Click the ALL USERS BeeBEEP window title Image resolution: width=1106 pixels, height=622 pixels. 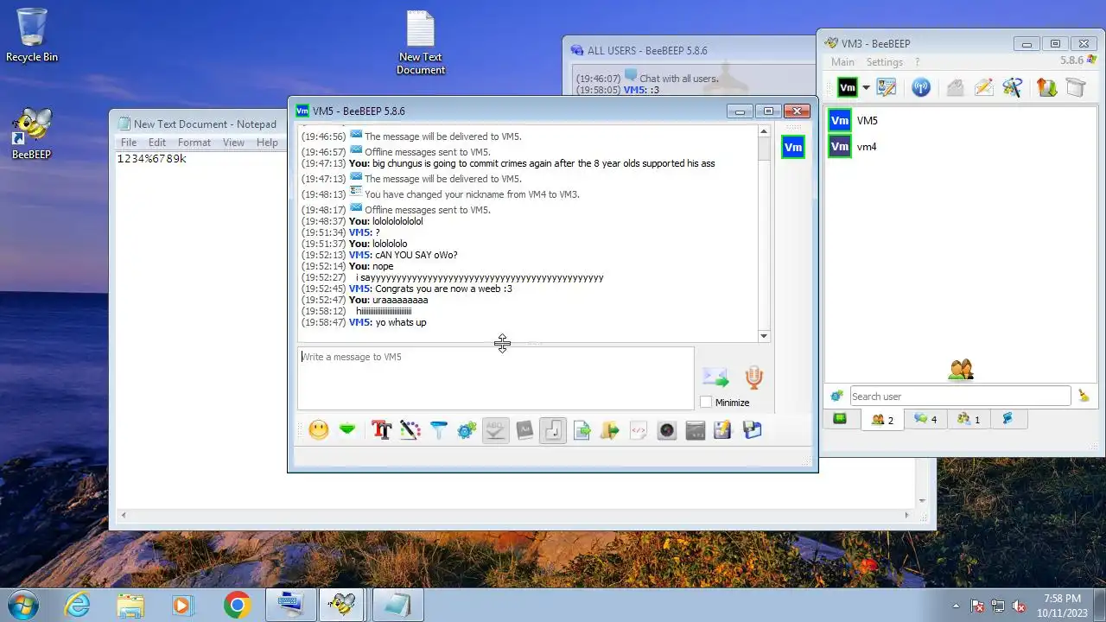pyautogui.click(x=647, y=51)
